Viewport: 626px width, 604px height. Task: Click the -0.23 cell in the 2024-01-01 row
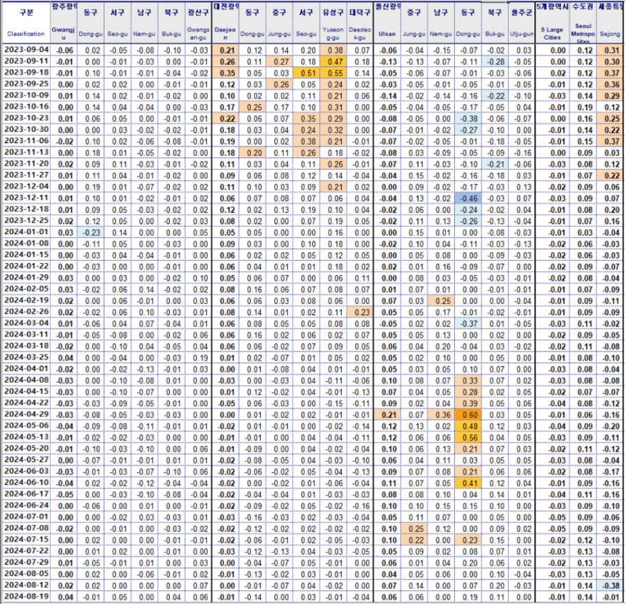[90, 232]
